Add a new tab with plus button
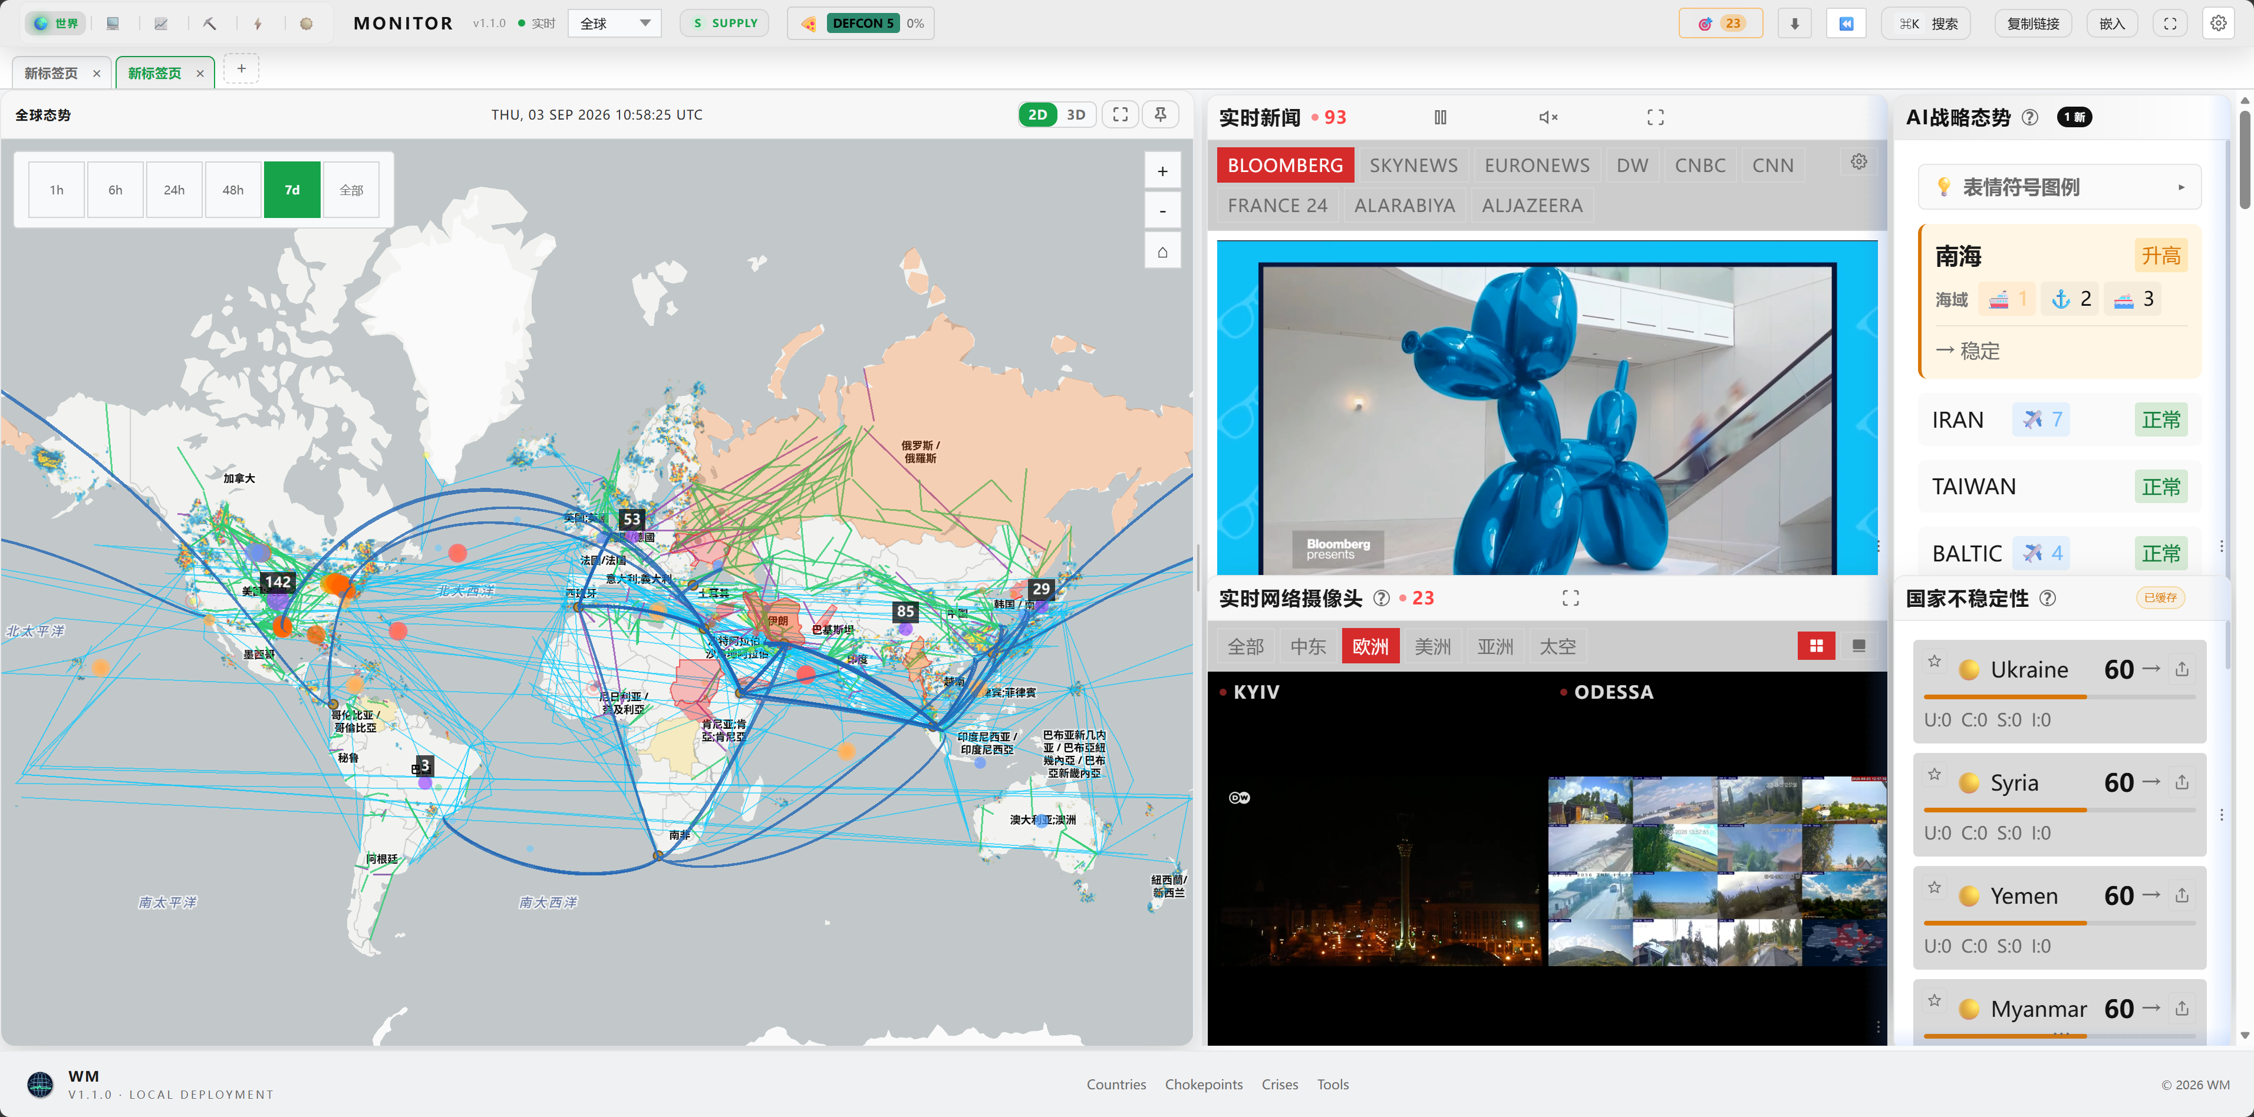Image resolution: width=2254 pixels, height=1117 pixels. point(242,69)
